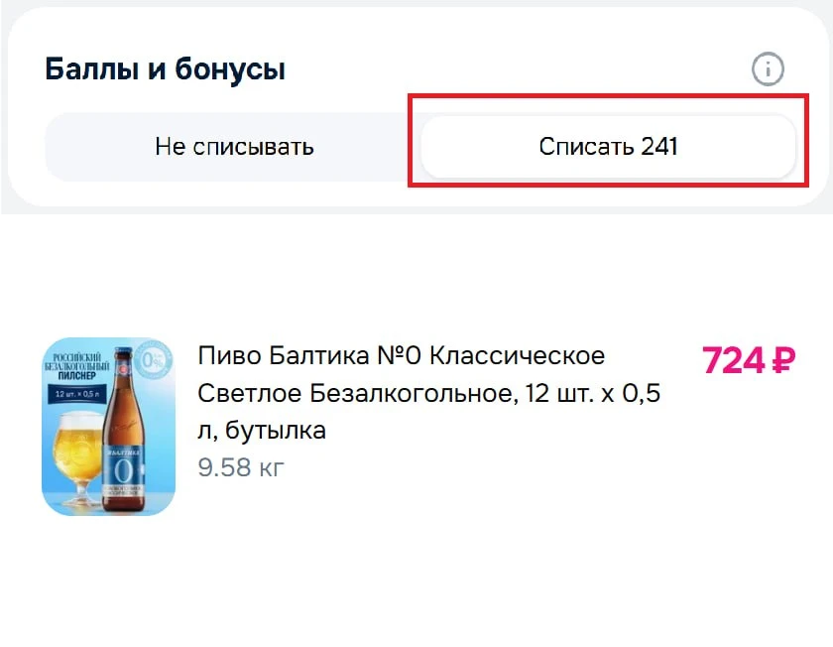833x647 pixels.
Task: Open the Балтика beer product thumbnail
Action: tap(108, 427)
